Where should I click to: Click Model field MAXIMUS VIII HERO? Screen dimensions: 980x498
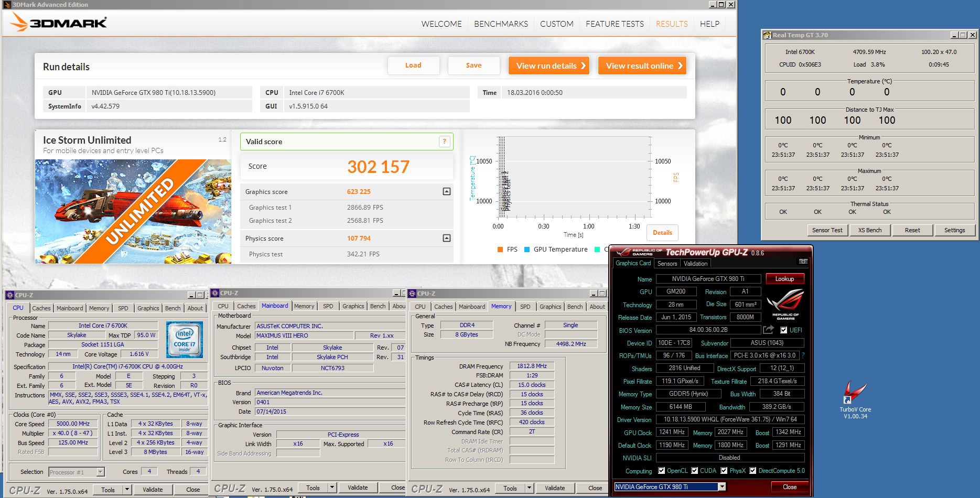[x=304, y=335]
